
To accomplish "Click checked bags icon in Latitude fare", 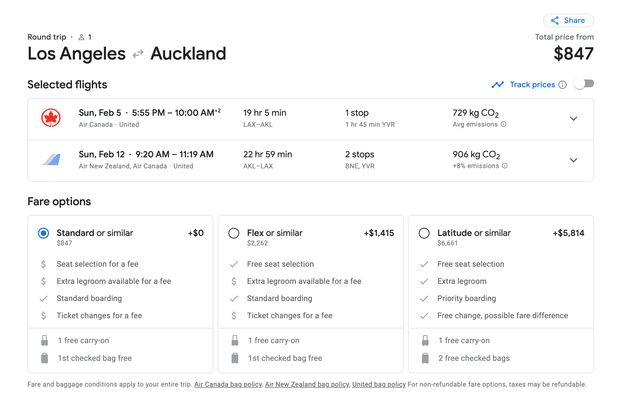I will pyautogui.click(x=425, y=358).
